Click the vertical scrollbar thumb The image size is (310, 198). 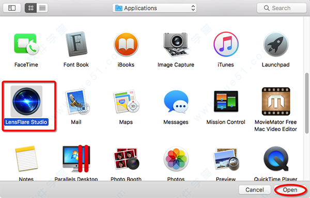(307, 103)
